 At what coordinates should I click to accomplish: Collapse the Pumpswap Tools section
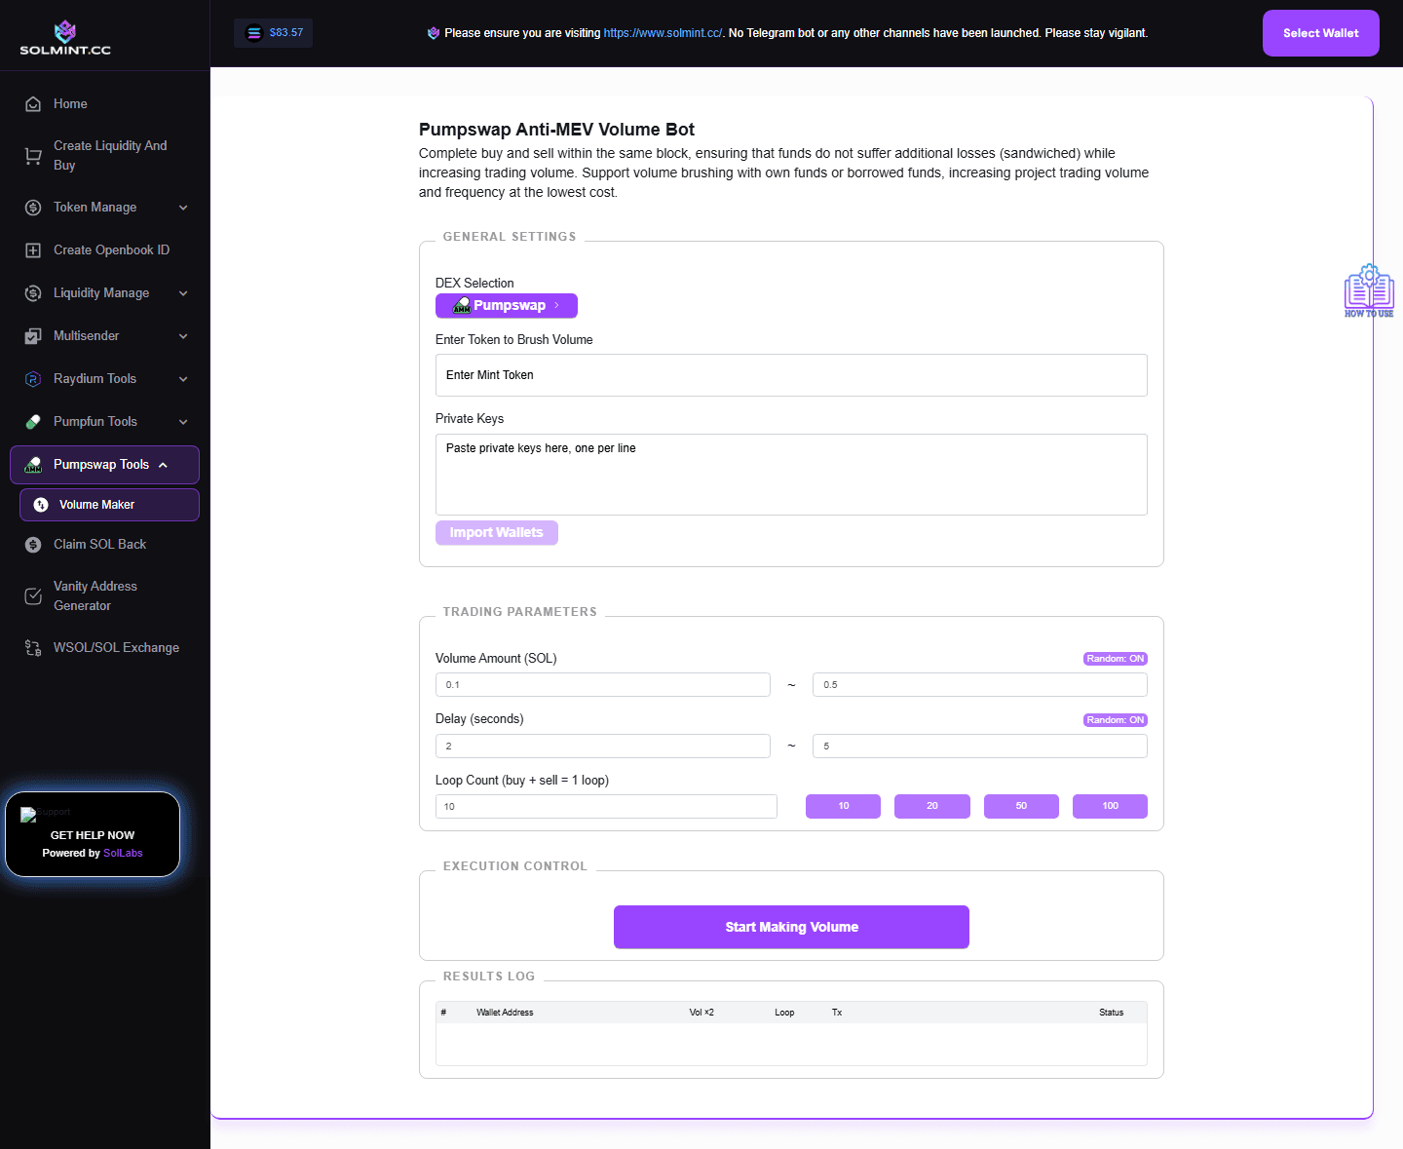click(x=104, y=465)
